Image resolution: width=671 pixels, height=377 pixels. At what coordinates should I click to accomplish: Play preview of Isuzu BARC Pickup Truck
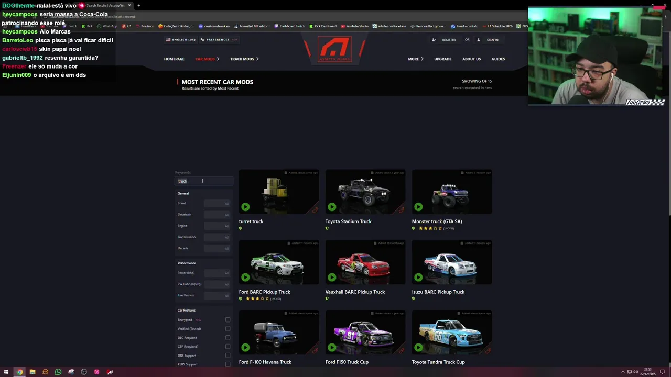(x=418, y=277)
